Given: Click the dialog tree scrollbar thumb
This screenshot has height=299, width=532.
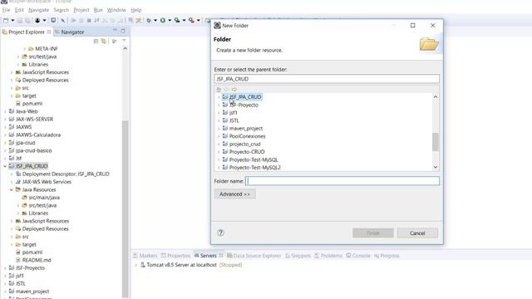Looking at the screenshot, I should pos(436,142).
